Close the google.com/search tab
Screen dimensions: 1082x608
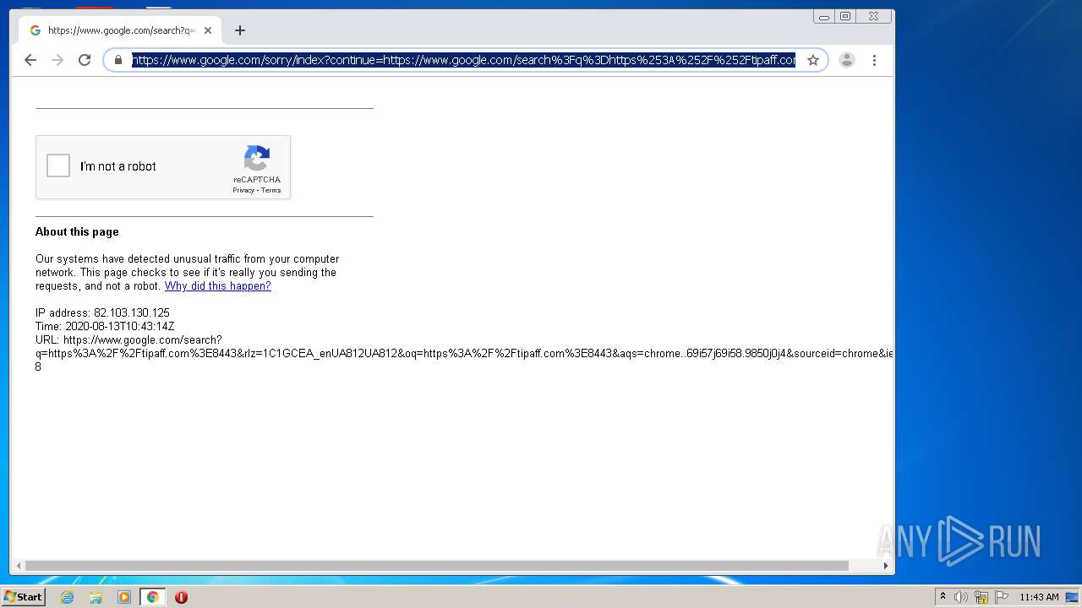pyautogui.click(x=208, y=30)
